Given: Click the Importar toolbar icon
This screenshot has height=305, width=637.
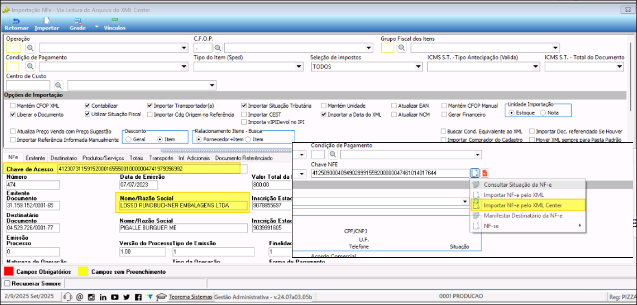Looking at the screenshot, I should (x=47, y=21).
